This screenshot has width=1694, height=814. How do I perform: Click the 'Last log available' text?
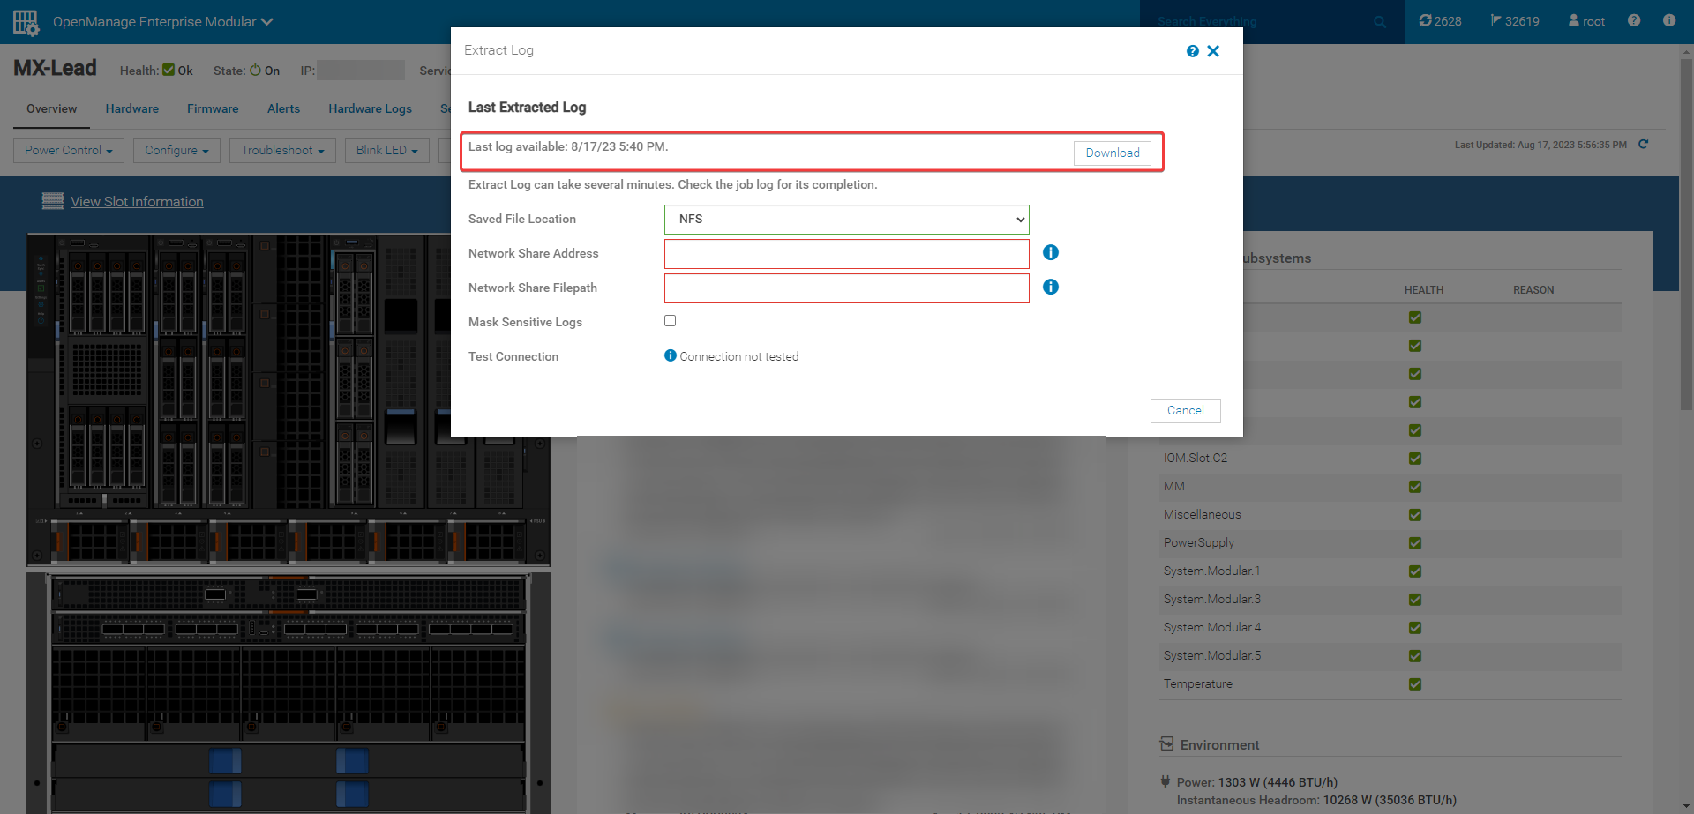(568, 146)
